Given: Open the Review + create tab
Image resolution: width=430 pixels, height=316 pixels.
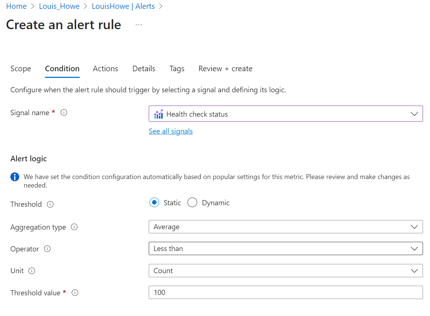Looking at the screenshot, I should pyautogui.click(x=226, y=69).
